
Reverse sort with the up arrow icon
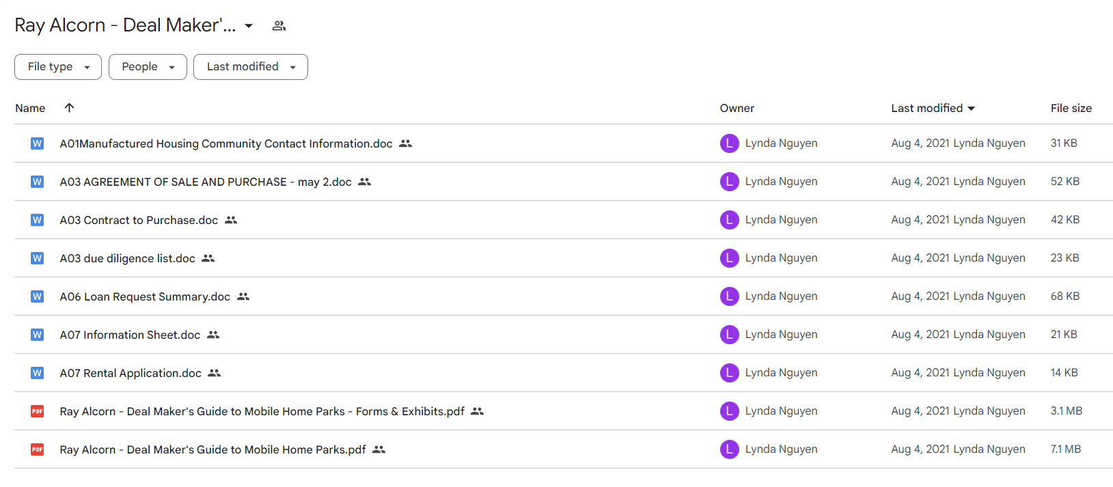(x=69, y=107)
